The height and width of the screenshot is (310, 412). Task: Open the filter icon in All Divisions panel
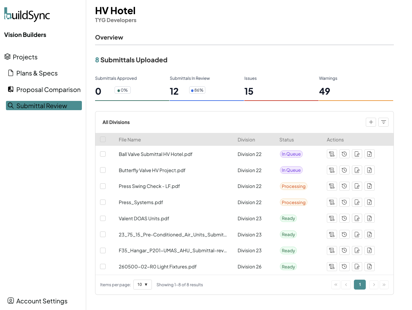tap(383, 122)
